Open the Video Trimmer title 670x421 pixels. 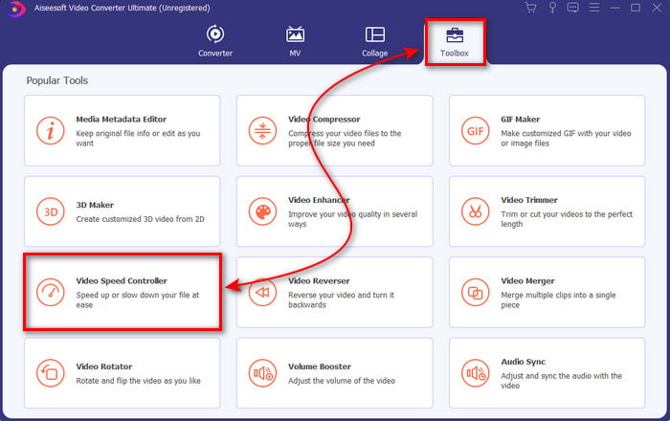(529, 200)
